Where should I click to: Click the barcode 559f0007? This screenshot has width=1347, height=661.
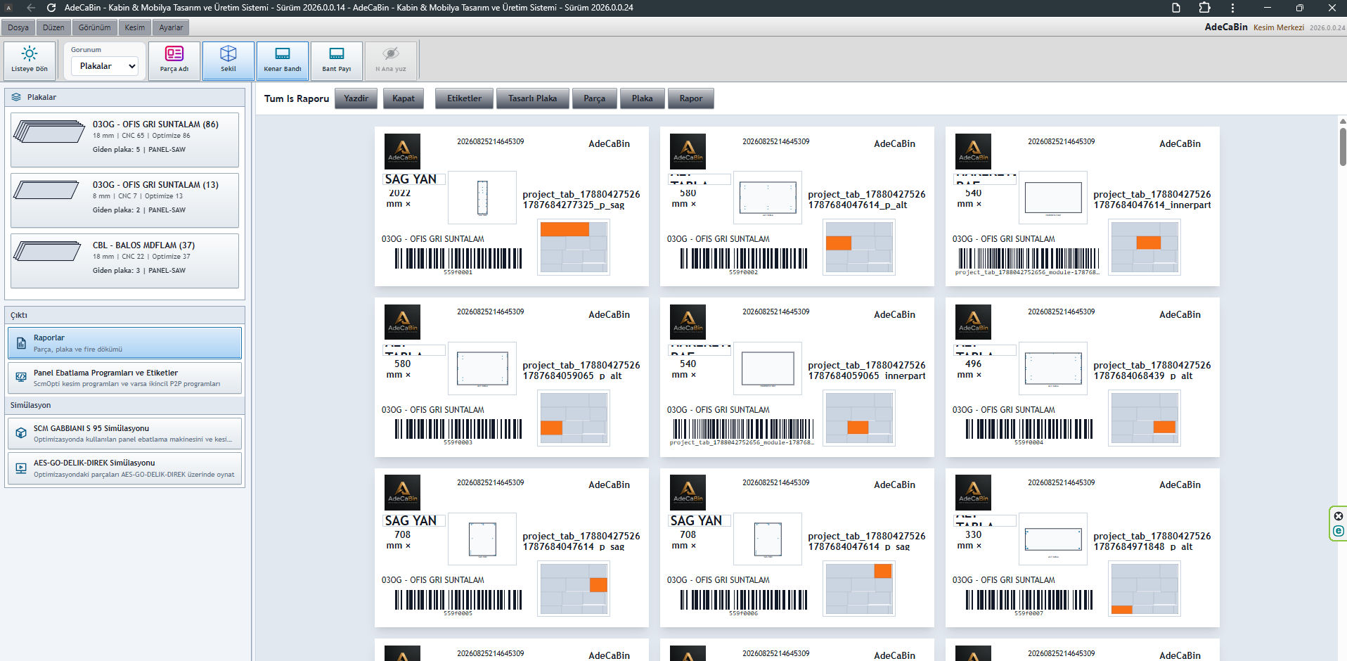(x=1029, y=601)
